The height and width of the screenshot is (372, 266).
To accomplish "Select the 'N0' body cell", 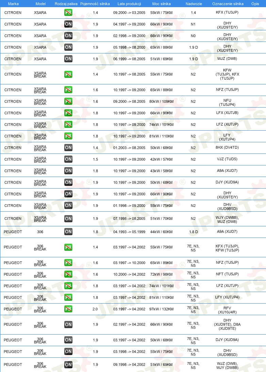I will 193,36.
